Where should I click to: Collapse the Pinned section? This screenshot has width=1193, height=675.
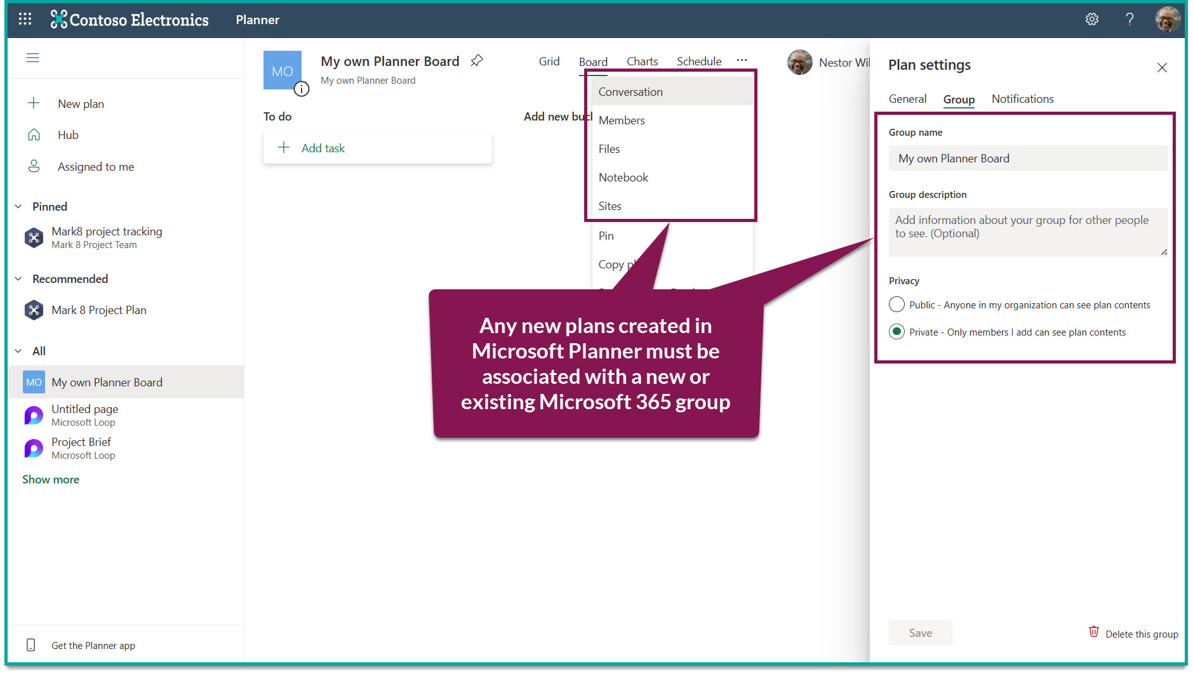[x=18, y=206]
